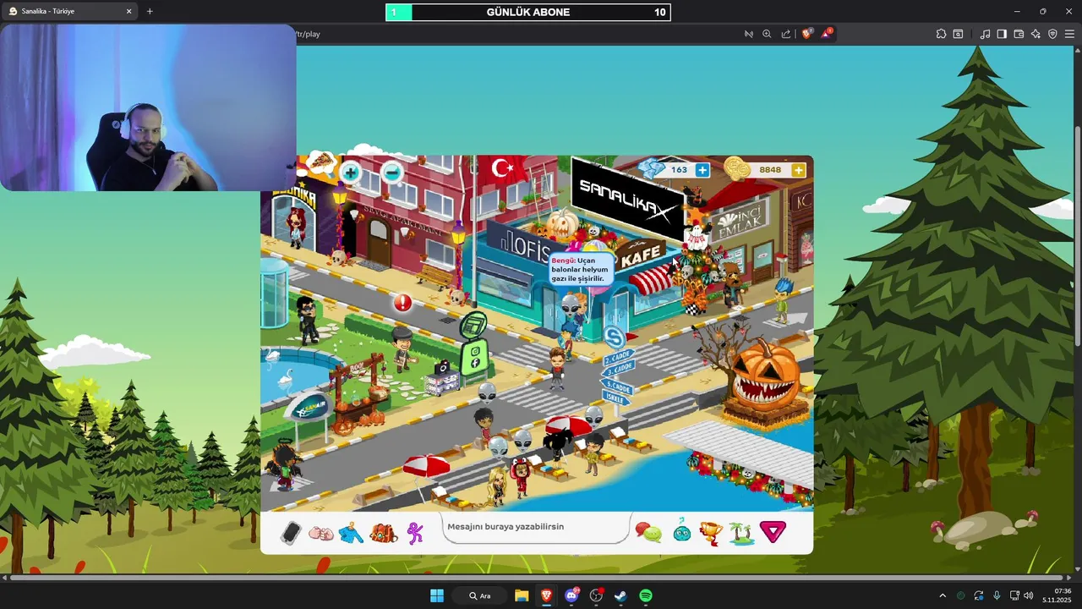1082x609 pixels.
Task: Close the Sanalika - Türkiye tab
Action: click(129, 11)
